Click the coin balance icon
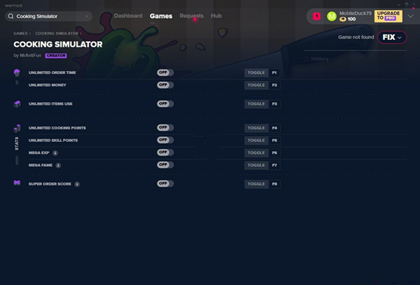 pos(342,19)
